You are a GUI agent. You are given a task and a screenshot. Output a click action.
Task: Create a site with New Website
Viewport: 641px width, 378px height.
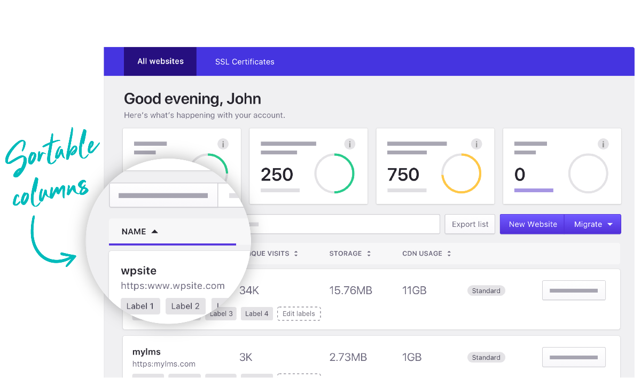coord(533,224)
